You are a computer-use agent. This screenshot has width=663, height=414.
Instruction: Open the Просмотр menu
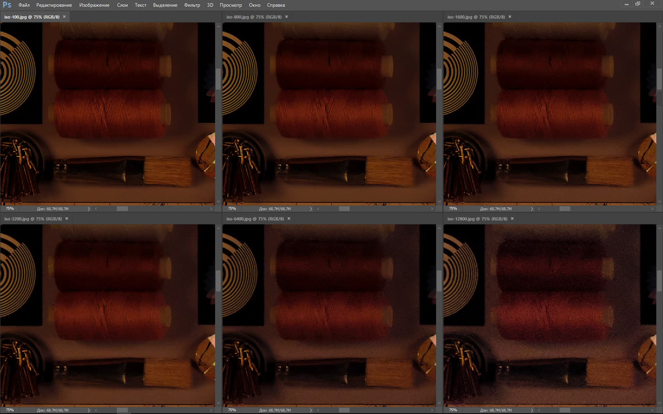pos(231,5)
